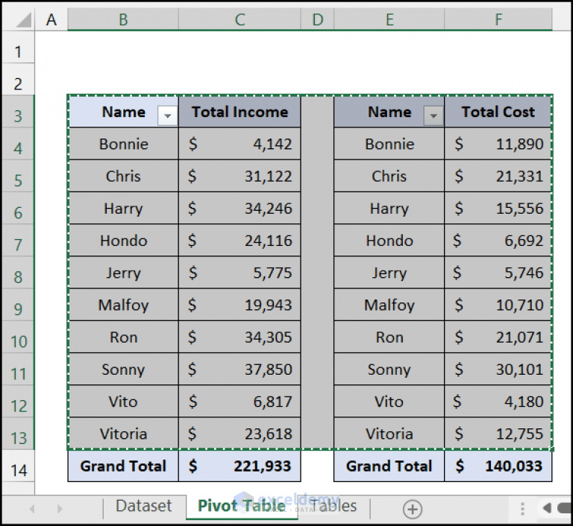Select column A header
The width and height of the screenshot is (573, 526).
click(x=51, y=19)
